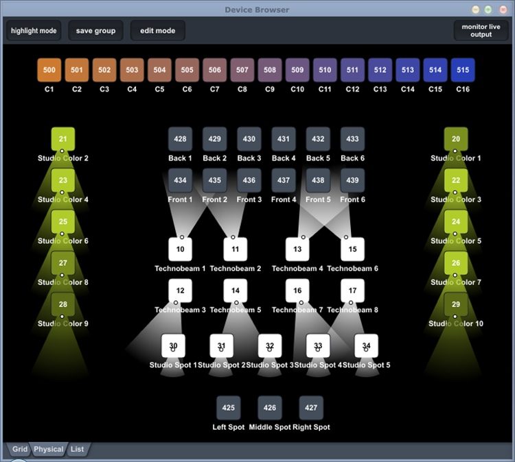Select Middle Spot fixture numbered 426
Image resolution: width=515 pixels, height=462 pixels.
(x=270, y=408)
